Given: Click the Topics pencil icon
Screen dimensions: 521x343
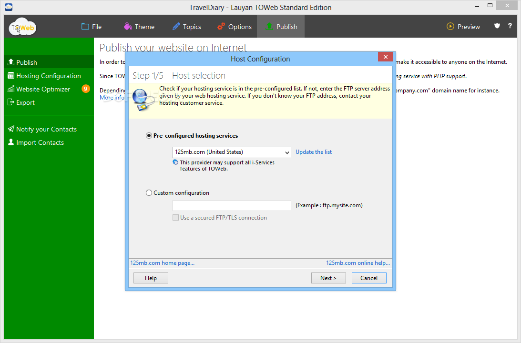Looking at the screenshot, I should [x=176, y=26].
